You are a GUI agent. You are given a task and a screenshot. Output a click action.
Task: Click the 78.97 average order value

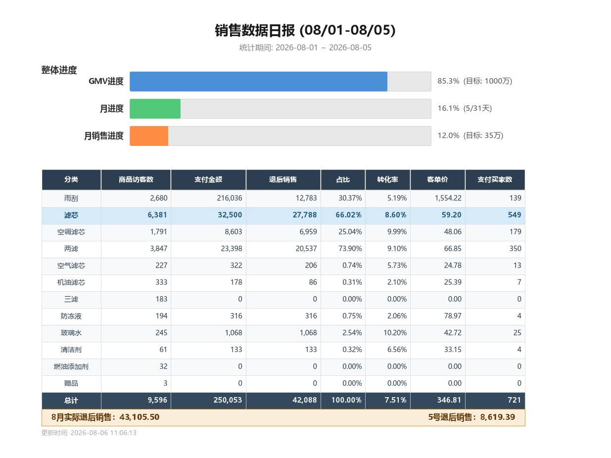453,316
